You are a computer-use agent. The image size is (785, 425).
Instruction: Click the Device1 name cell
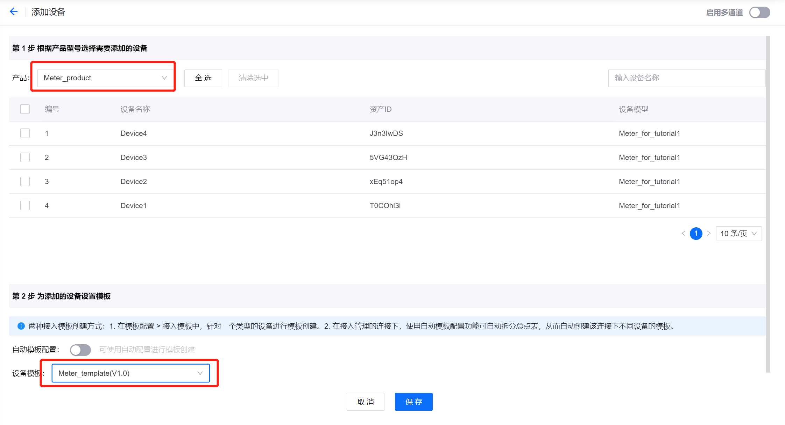134,206
